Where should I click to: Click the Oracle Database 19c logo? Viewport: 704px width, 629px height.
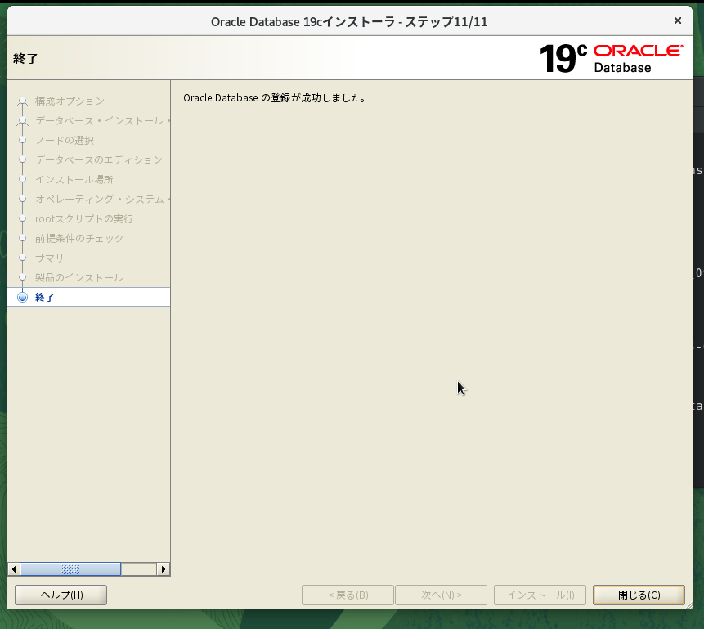click(611, 58)
